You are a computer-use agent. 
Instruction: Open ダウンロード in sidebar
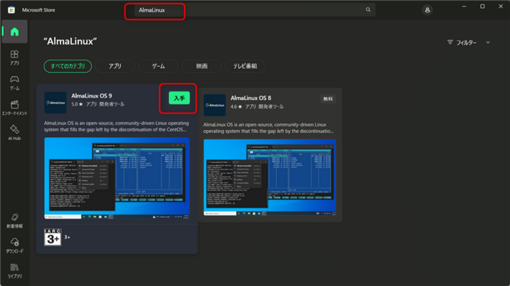(x=15, y=246)
